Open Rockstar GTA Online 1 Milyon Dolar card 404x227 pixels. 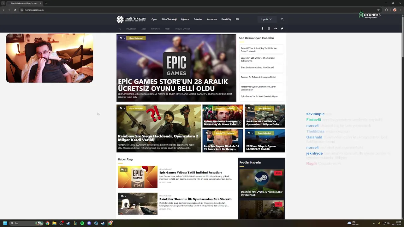click(265, 116)
